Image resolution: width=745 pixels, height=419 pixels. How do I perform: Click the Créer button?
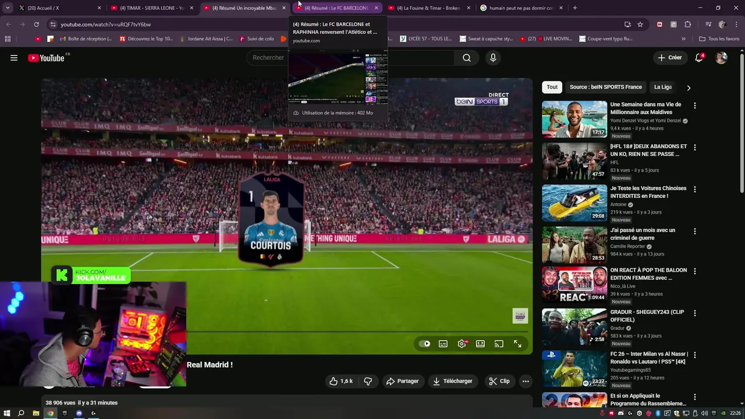tap(669, 58)
